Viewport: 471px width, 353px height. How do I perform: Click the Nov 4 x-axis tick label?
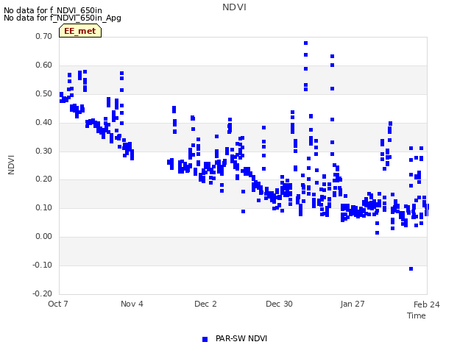tap(132, 304)
